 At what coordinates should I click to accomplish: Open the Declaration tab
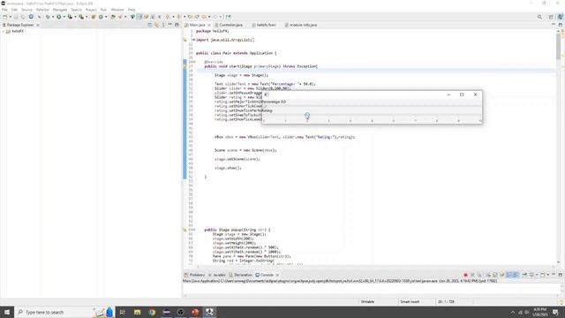pyautogui.click(x=243, y=275)
